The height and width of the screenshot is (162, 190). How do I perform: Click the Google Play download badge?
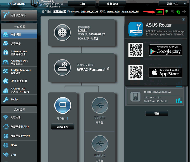[x=165, y=50]
